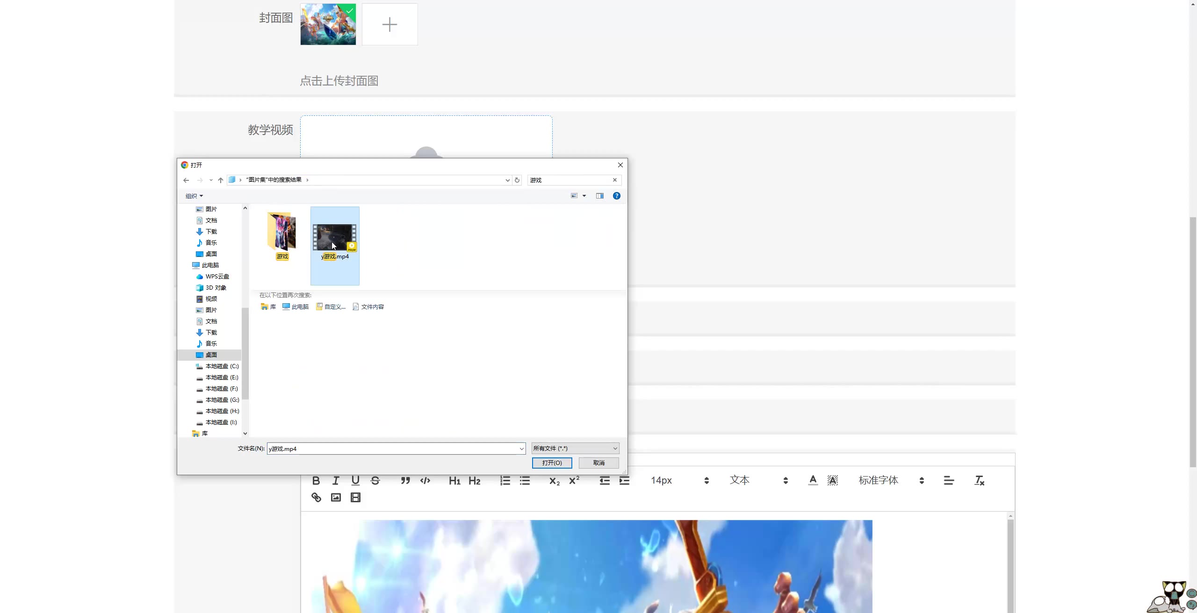Open the 组织 menu in file dialog
Screen dimensions: 1197x613
[194, 196]
